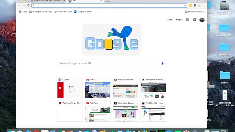This screenshot has height=132, width=235.
Task: Click the Gmail link at top right
Action: click(x=170, y=20)
